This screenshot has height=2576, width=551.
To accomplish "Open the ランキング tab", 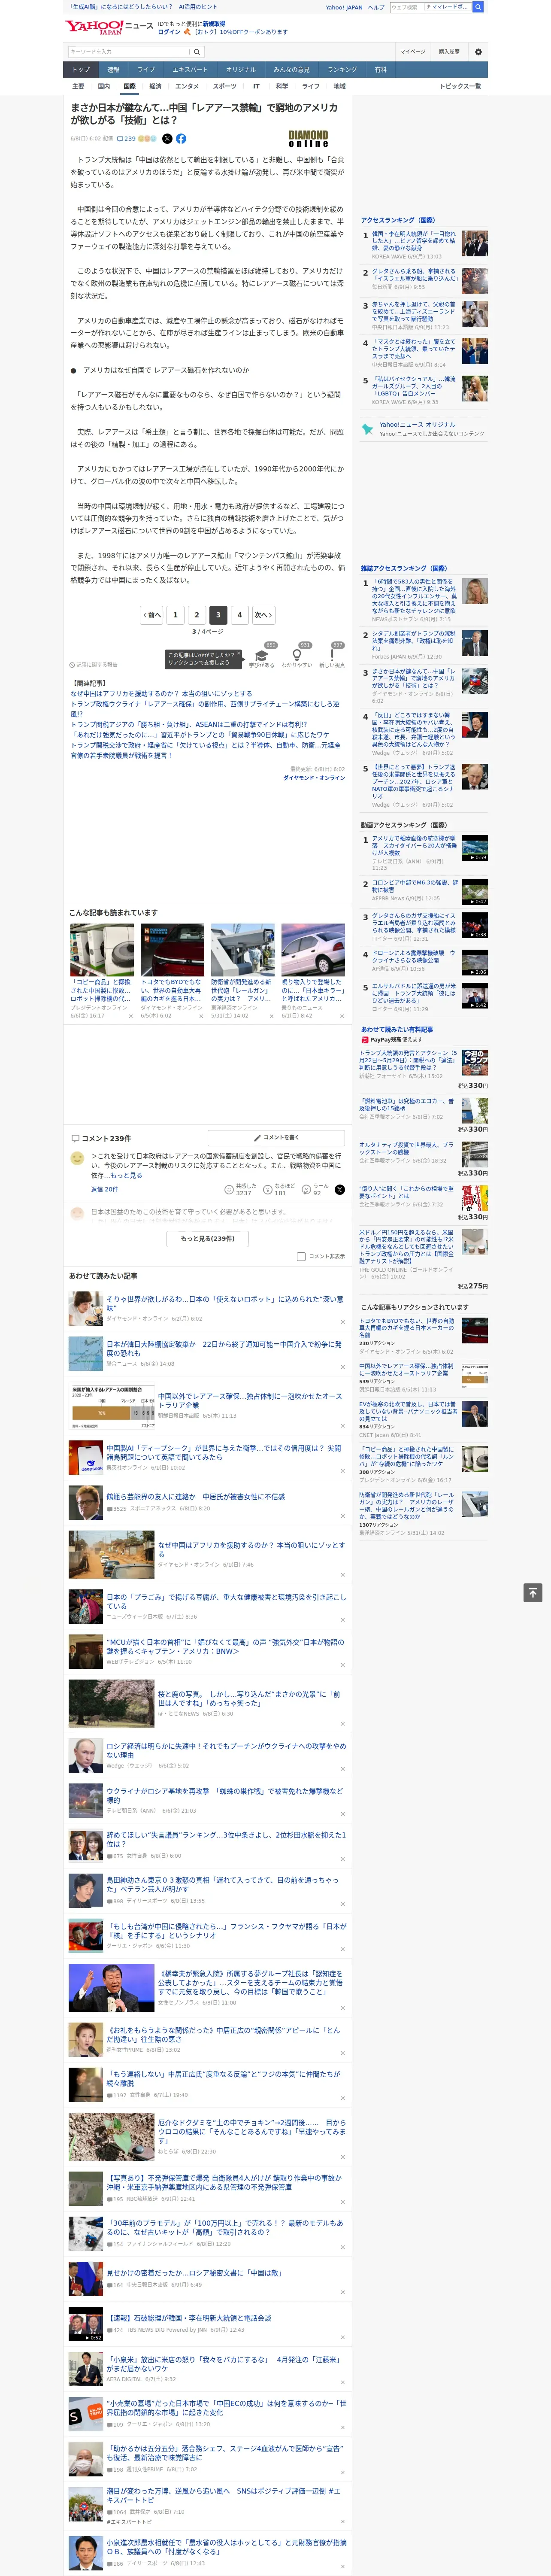I will (342, 70).
